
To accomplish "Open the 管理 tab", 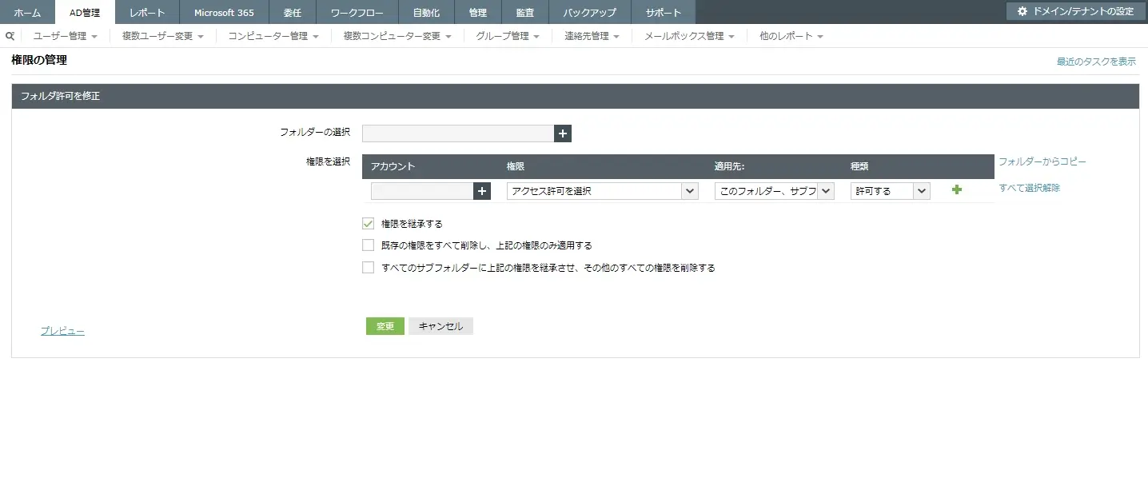I will (478, 12).
